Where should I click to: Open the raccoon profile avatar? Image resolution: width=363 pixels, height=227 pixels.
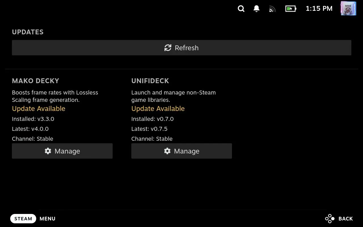[x=348, y=8]
